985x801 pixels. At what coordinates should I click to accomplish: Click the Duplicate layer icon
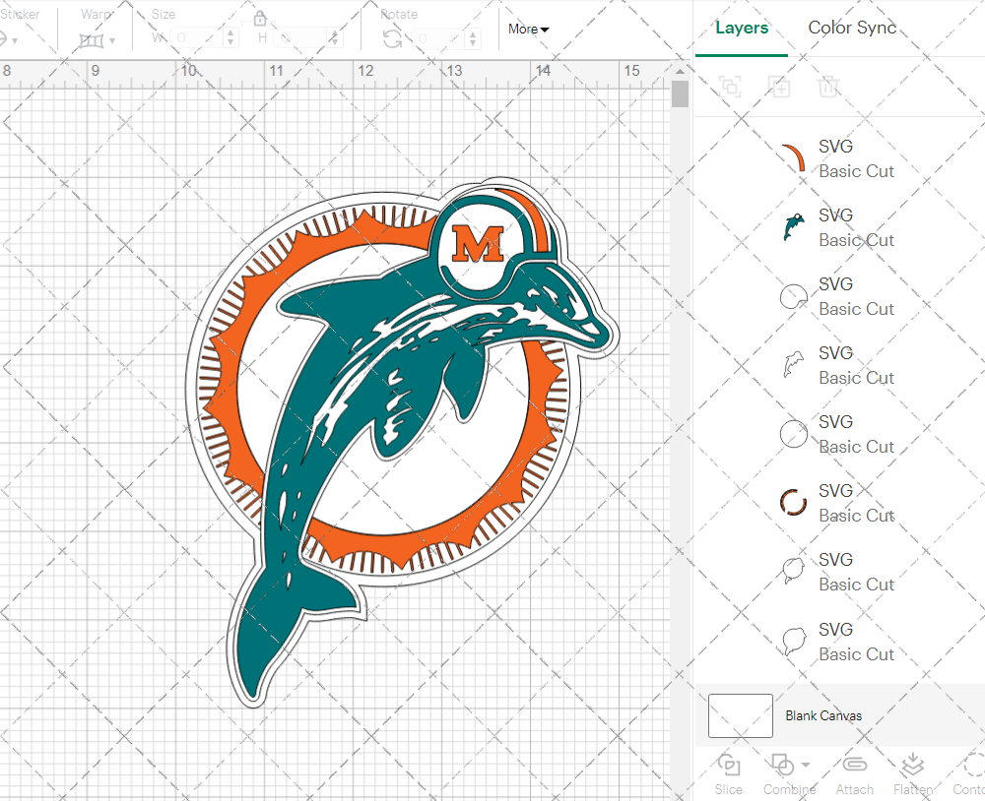(x=779, y=87)
